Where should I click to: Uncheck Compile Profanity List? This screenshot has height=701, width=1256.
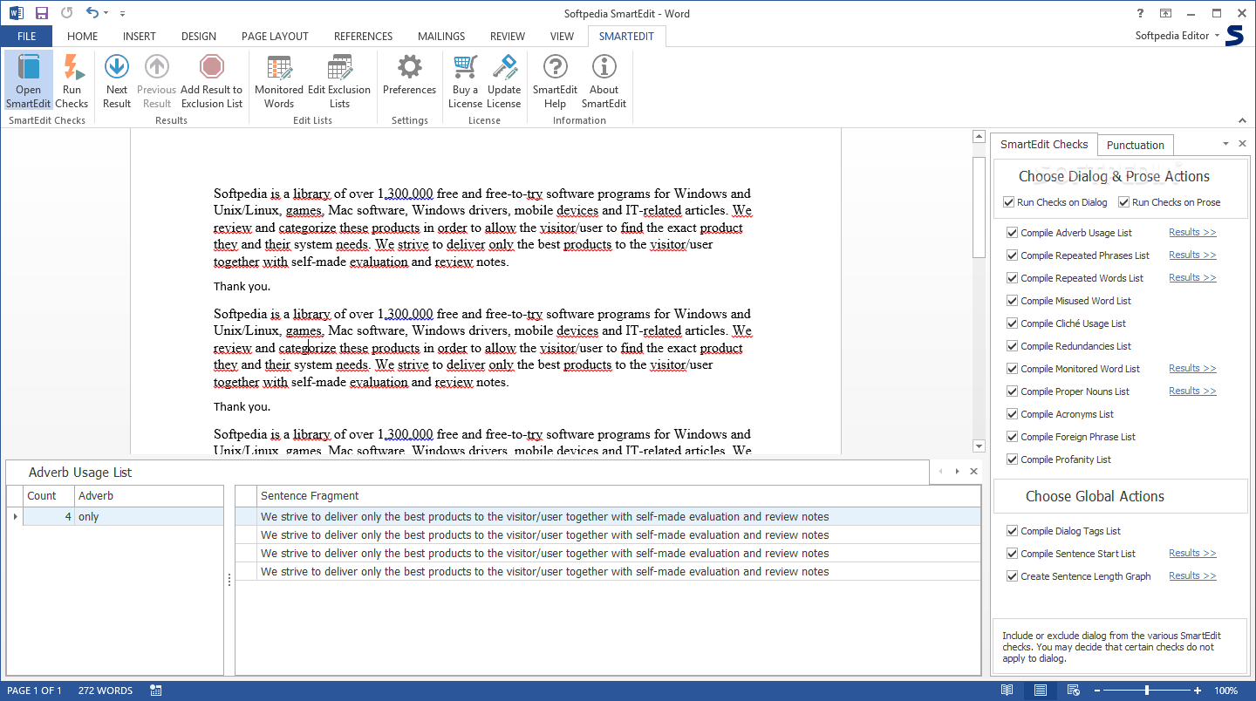(1012, 459)
